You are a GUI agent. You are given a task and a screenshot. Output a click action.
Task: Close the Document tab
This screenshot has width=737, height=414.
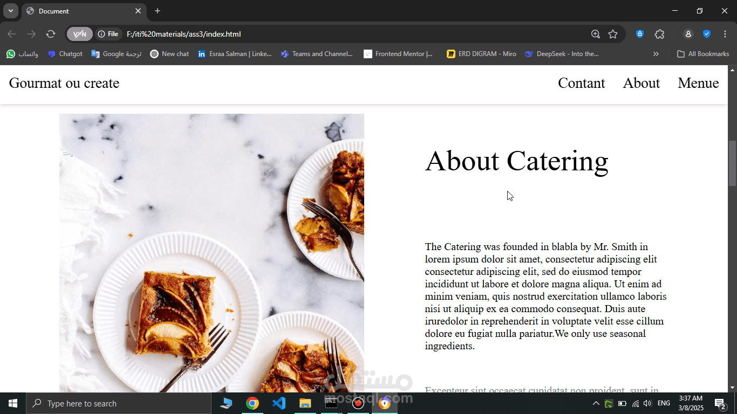pos(138,11)
